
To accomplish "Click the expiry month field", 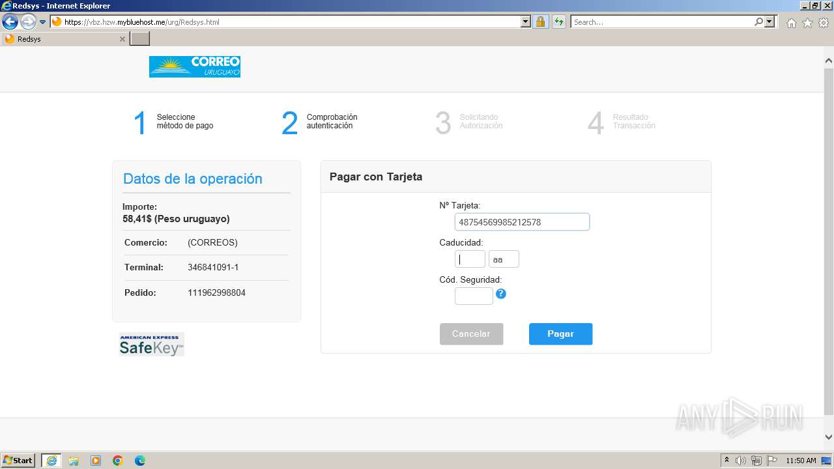I will point(470,259).
